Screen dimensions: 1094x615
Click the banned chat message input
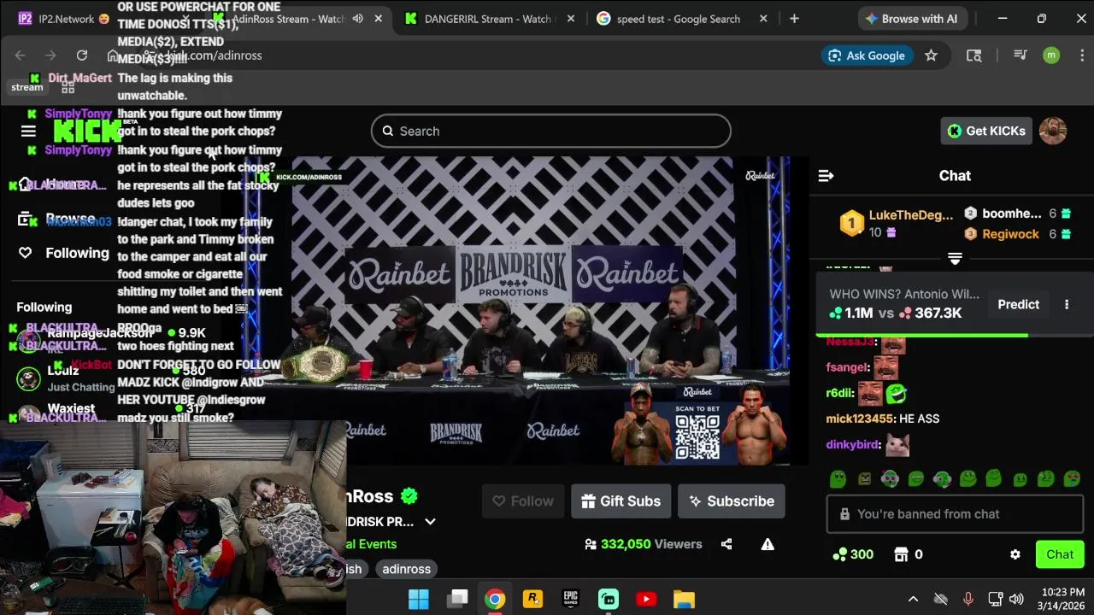955,514
